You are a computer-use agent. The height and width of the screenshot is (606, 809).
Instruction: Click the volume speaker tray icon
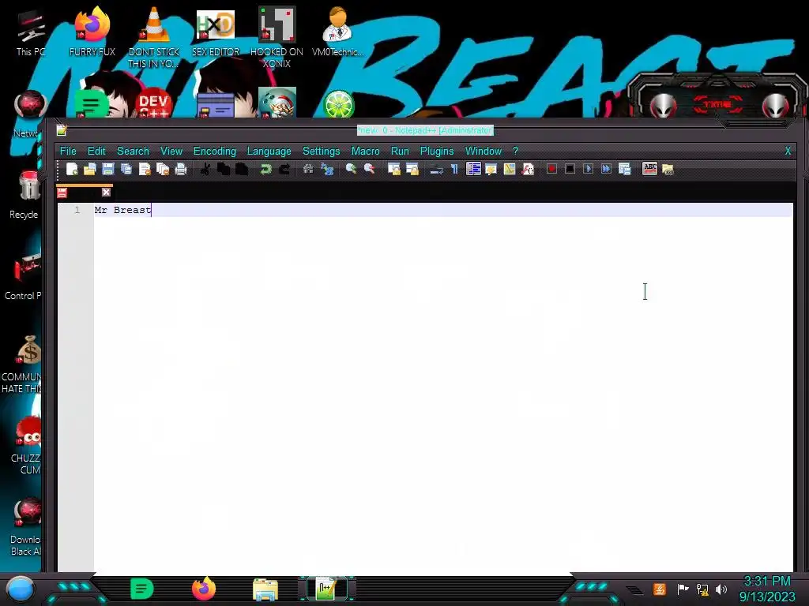pos(721,589)
